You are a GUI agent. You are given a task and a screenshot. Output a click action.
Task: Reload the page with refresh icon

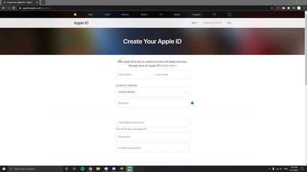point(14,8)
